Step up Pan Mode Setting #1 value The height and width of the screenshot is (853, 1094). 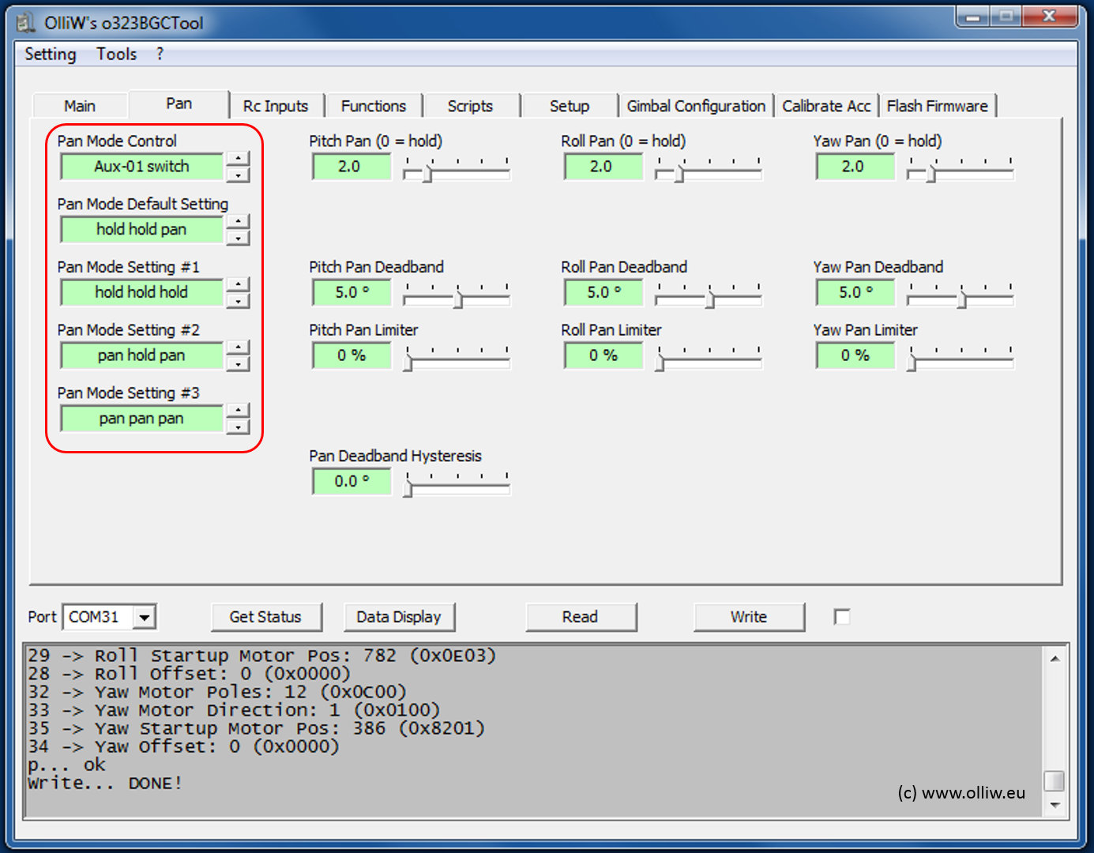coord(238,284)
